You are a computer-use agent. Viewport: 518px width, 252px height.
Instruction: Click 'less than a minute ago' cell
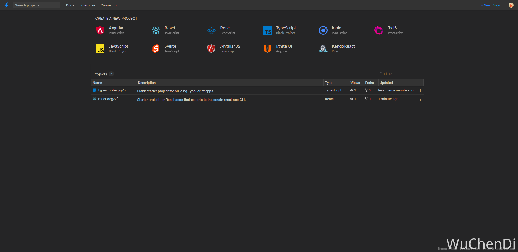click(x=396, y=90)
